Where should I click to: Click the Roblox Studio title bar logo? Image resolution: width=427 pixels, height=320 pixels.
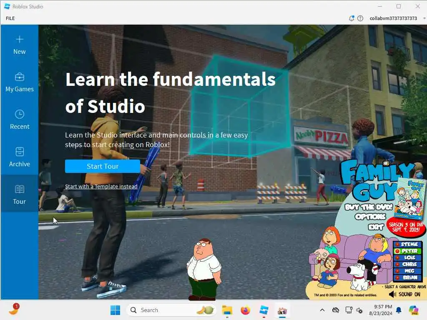(7, 6)
